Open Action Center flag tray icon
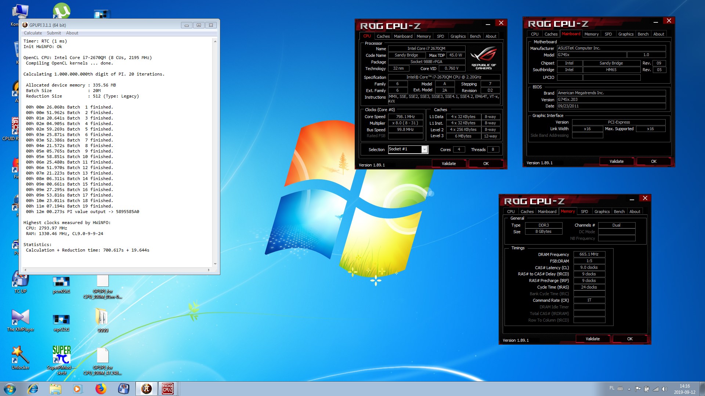This screenshot has height=396, width=705. tap(638, 389)
